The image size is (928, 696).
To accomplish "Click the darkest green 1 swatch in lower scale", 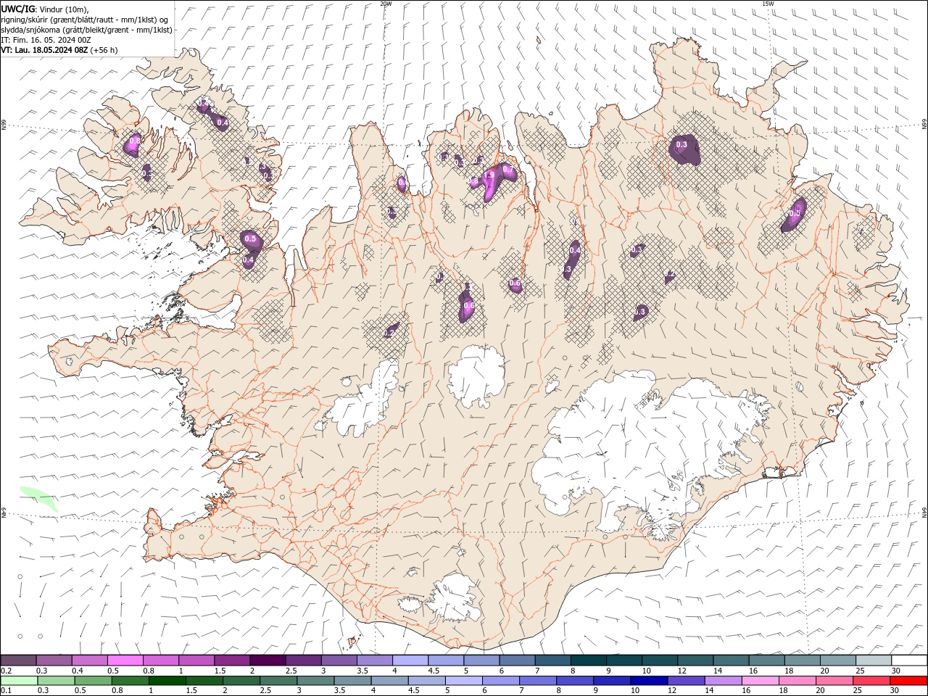I will tap(167, 681).
